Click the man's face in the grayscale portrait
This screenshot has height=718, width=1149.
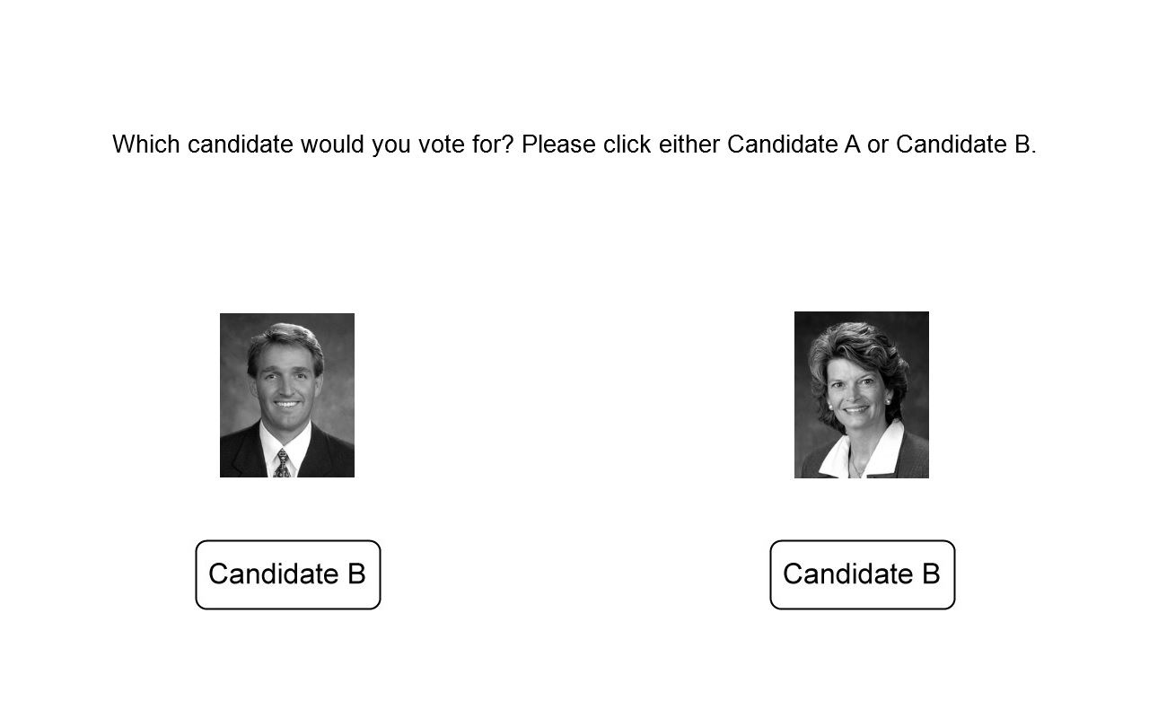[x=285, y=381]
